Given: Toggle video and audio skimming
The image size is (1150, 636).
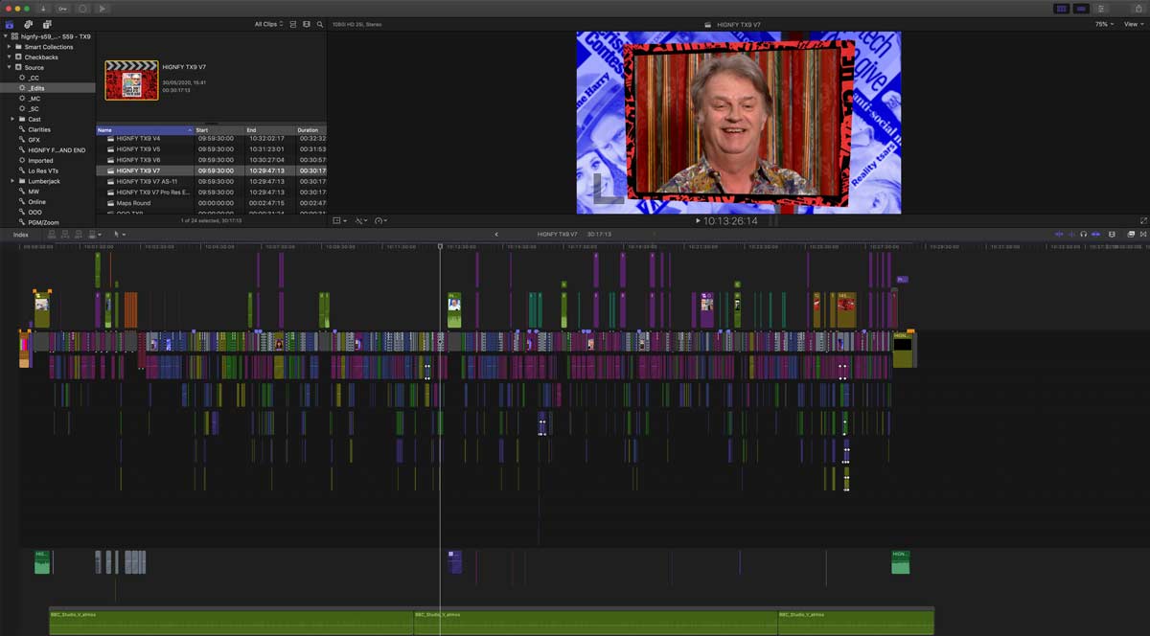Looking at the screenshot, I should tap(1059, 234).
